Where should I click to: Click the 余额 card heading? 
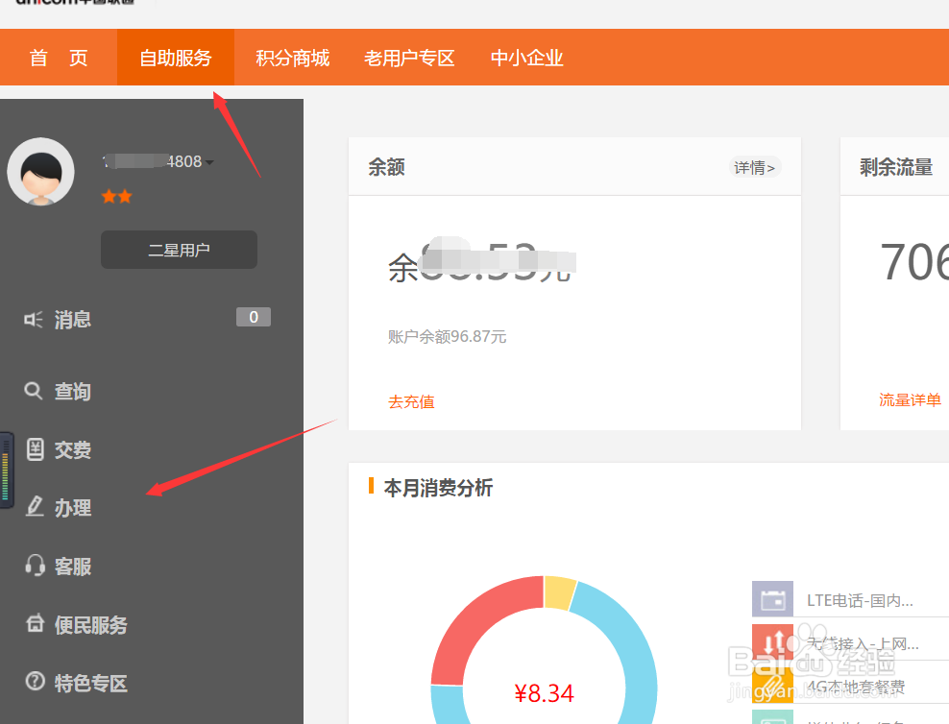386,167
